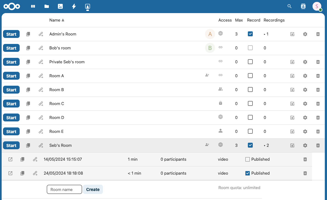The image size is (327, 200).
Task: Open the user avatar menu
Action: click(x=317, y=6)
